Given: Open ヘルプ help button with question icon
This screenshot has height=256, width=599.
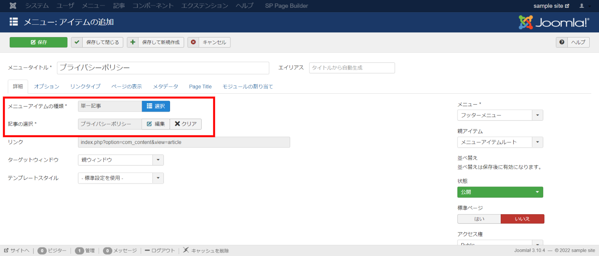Looking at the screenshot, I should pos(572,43).
